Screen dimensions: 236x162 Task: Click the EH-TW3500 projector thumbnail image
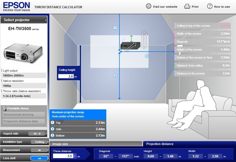(x=23, y=53)
